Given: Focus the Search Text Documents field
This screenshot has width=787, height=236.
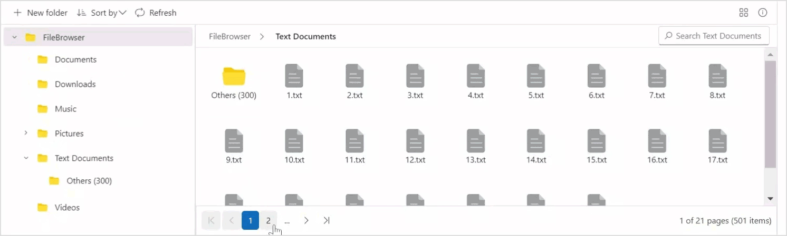Looking at the screenshot, I should tap(714, 36).
